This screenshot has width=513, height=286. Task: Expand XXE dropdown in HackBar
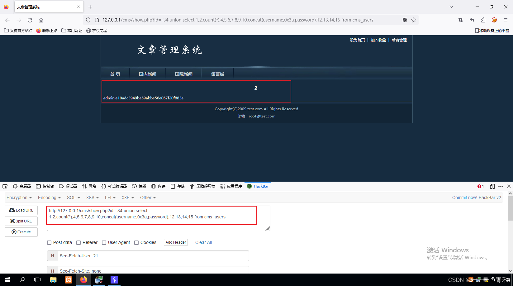(x=128, y=198)
